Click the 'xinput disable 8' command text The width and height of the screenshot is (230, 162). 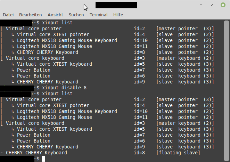(x=63, y=88)
